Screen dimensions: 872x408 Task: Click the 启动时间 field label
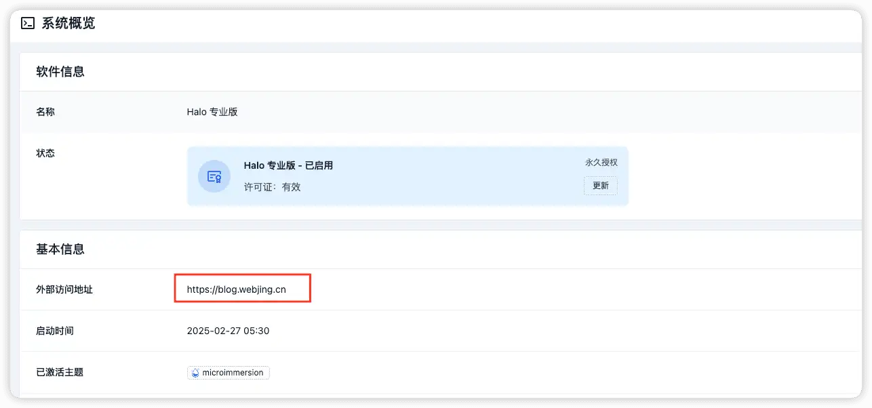coord(55,331)
